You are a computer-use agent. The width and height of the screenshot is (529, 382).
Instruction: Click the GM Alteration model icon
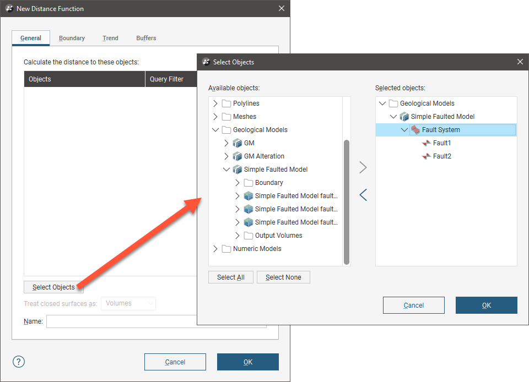(237, 156)
